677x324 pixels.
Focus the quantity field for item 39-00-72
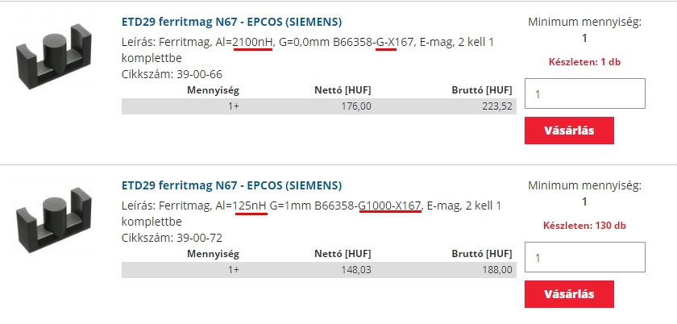click(x=584, y=258)
